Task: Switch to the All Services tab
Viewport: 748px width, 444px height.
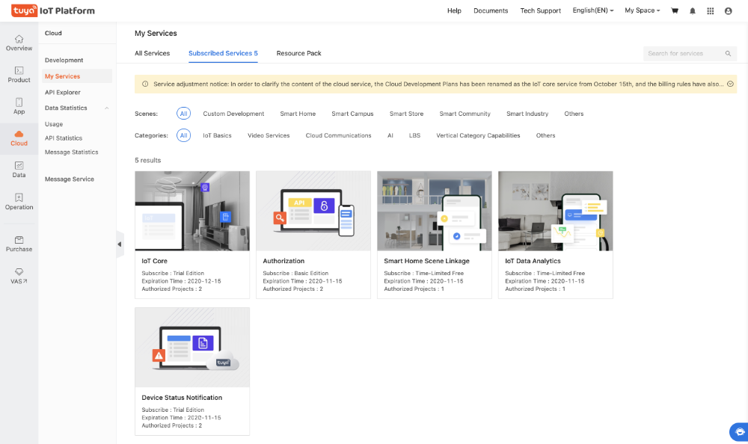Action: 152,53
